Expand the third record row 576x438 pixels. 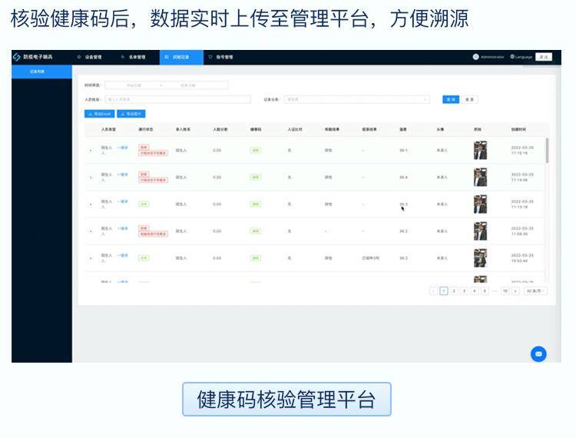(90, 204)
